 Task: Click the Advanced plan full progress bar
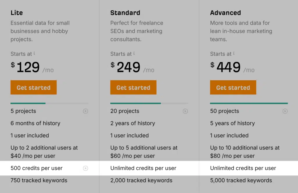(249, 103)
